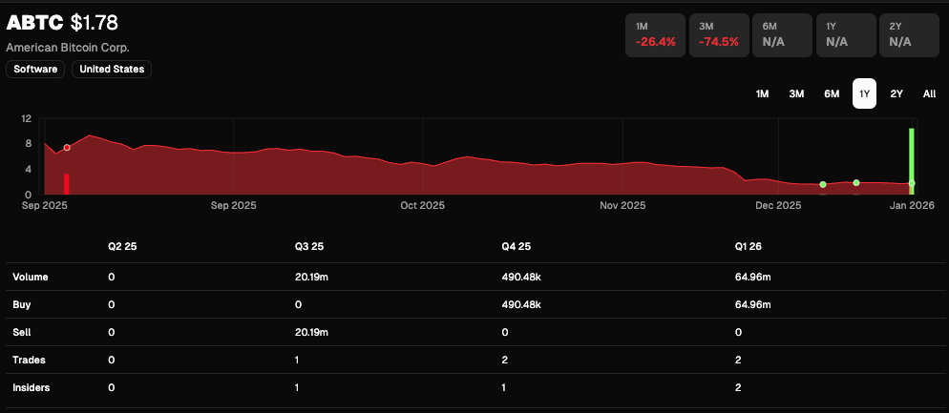Image resolution: width=949 pixels, height=413 pixels.
Task: Select the 2Y chart range
Action: point(896,93)
